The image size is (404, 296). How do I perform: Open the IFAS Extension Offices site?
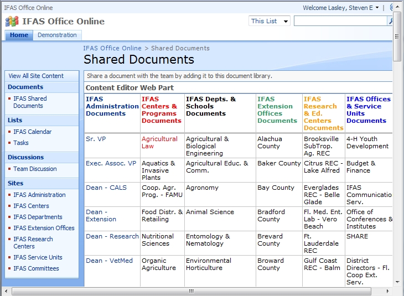(x=44, y=229)
